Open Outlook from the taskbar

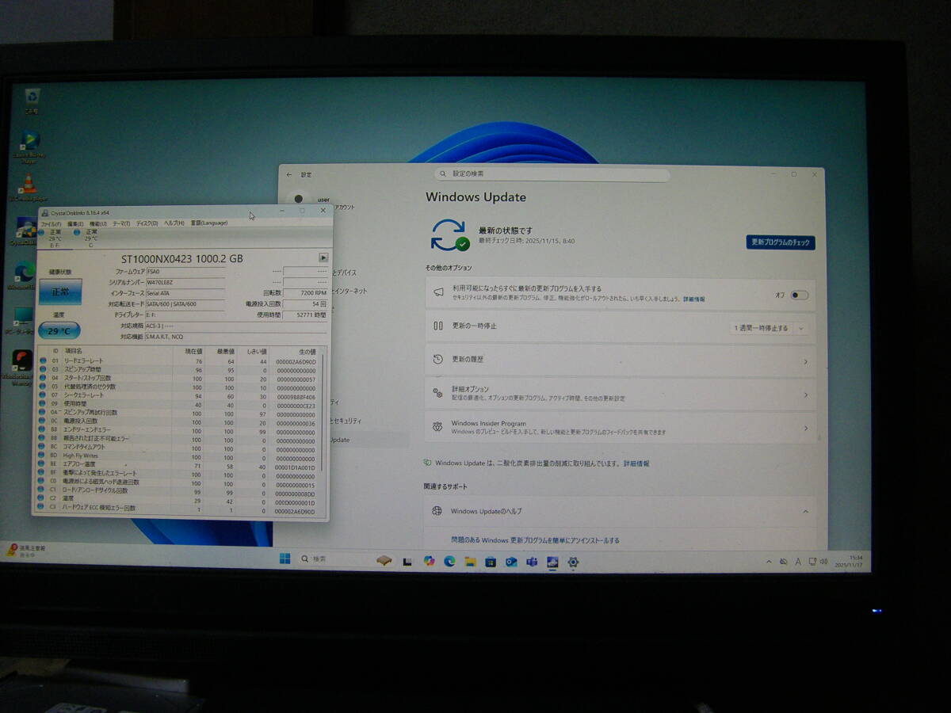(x=510, y=561)
